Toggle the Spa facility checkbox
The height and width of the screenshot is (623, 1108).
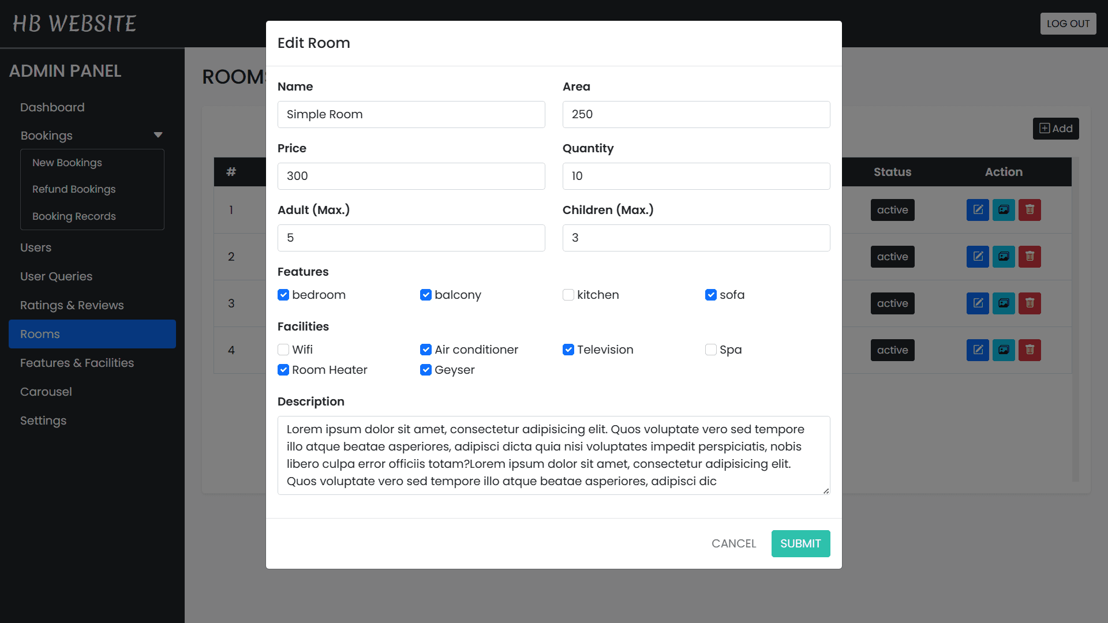pos(711,350)
